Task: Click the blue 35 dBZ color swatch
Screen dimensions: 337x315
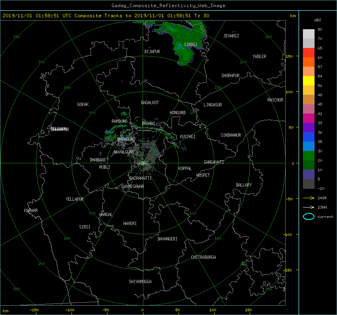Action: pos(309,137)
